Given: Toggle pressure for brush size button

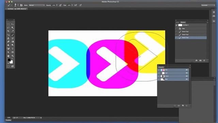Looking at the screenshot, I should coord(80,5).
